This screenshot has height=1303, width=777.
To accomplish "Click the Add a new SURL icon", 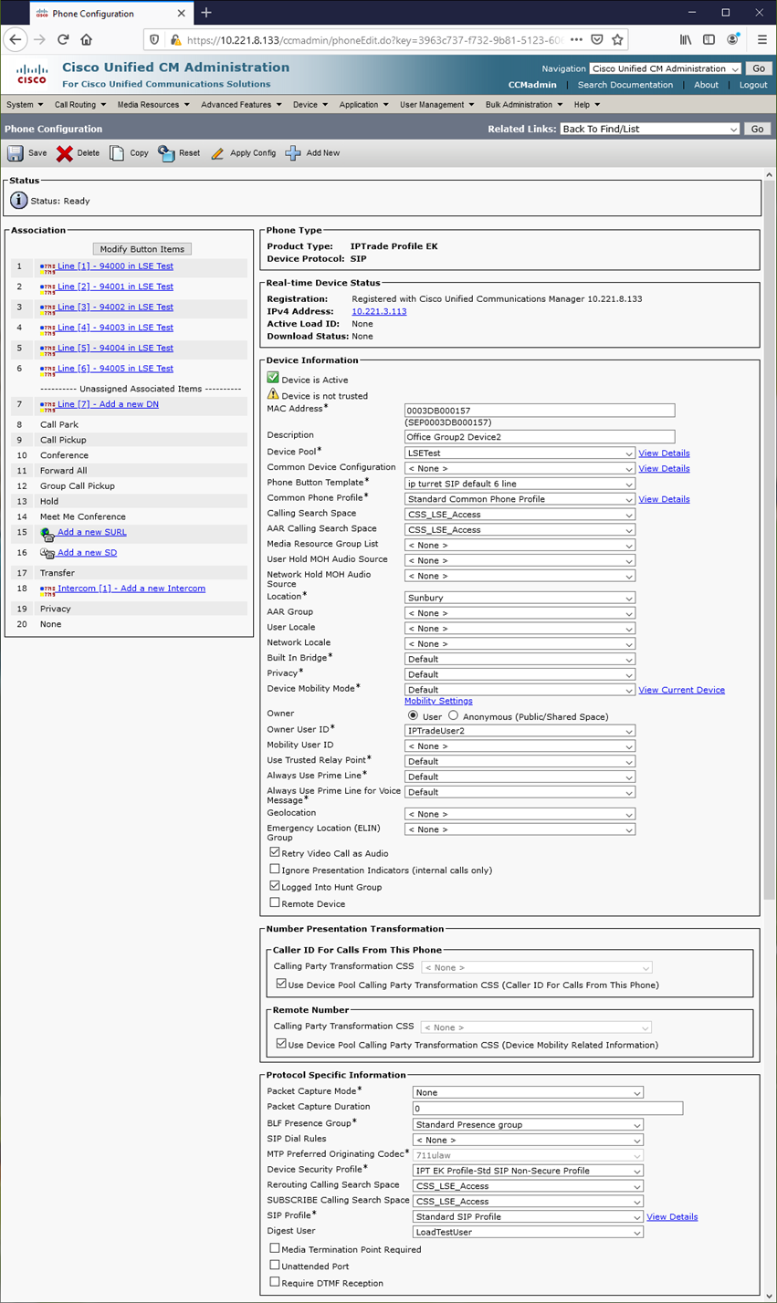I will 48,534.
